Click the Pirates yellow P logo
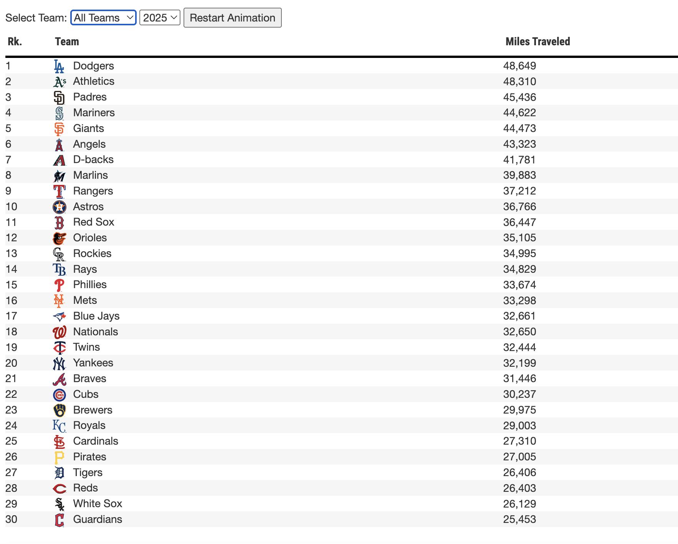 tap(59, 457)
